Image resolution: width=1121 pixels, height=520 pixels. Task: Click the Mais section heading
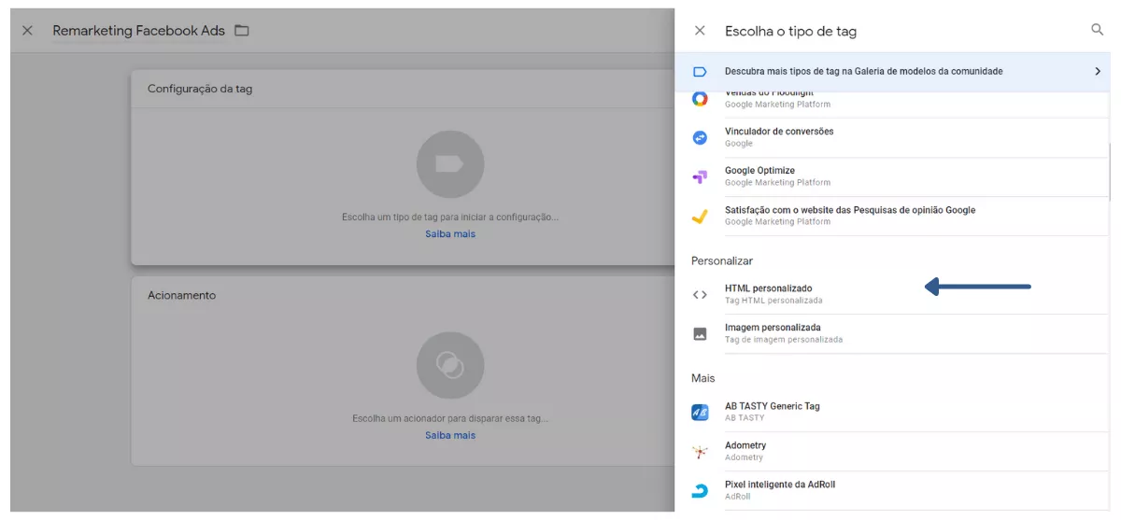coord(703,378)
